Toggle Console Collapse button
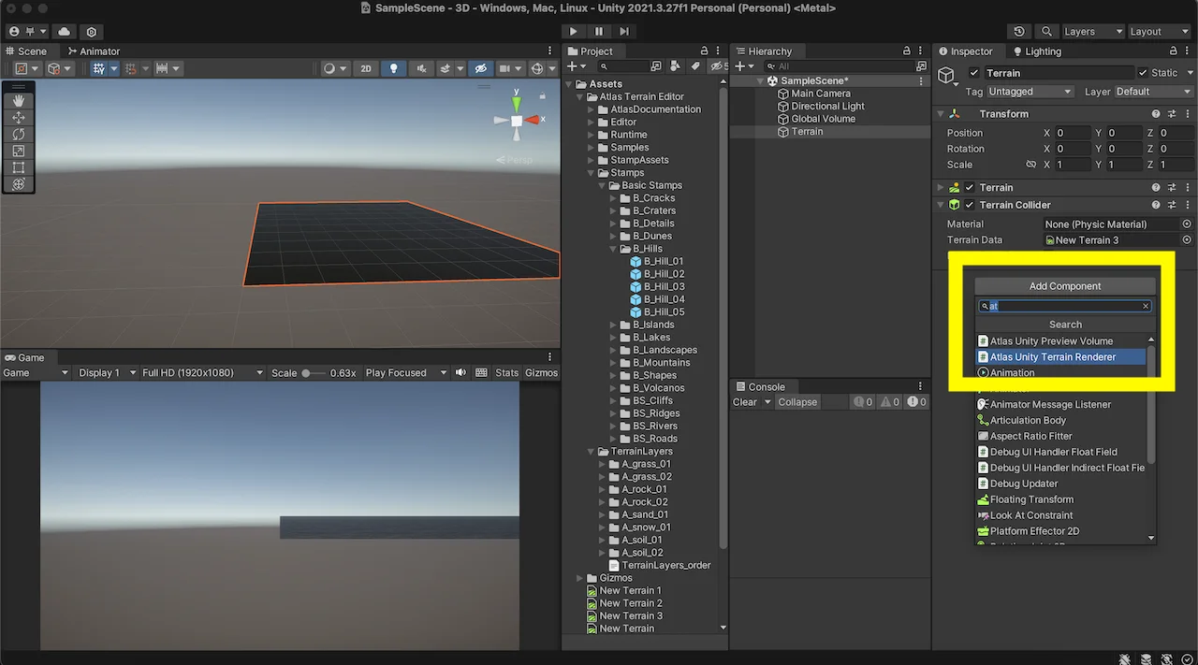1198x665 pixels. point(798,402)
